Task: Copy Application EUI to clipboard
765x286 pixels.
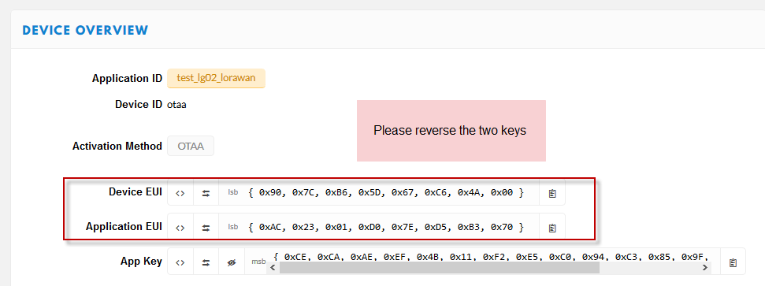Action: click(552, 228)
